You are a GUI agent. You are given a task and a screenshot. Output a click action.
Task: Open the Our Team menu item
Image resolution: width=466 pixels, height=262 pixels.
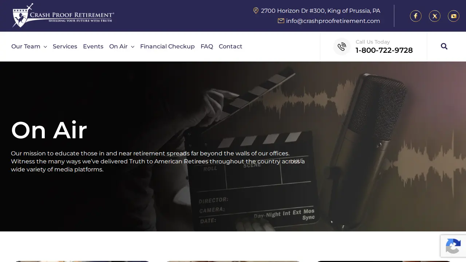pyautogui.click(x=26, y=46)
